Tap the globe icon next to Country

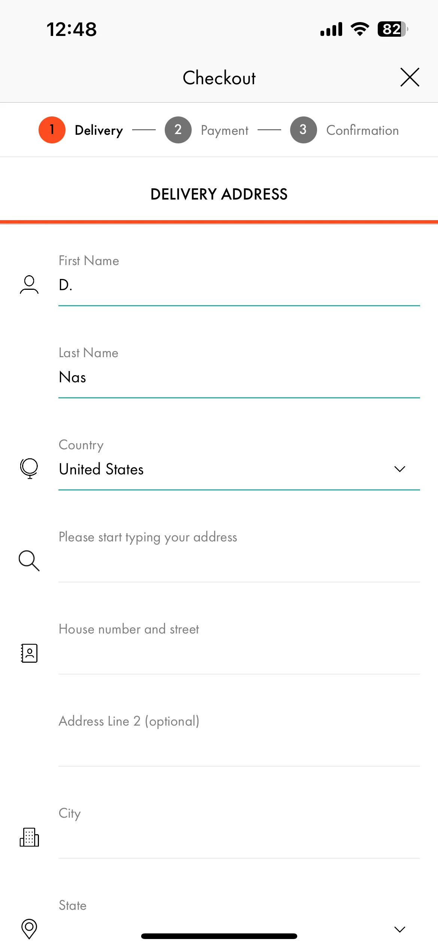(29, 468)
